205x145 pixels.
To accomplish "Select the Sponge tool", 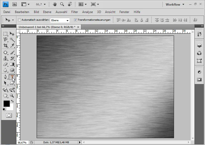I will [x=12, y=70].
